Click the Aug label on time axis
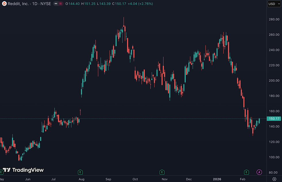Viewport: 282px width, 182px height. tap(81, 179)
